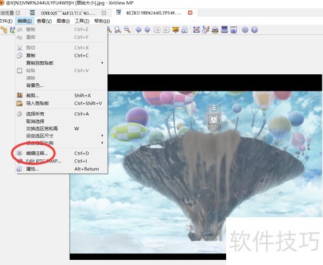Expand the 设定选区尺寸 submenu arrow
Screen dimensions: 323x265
click(102, 135)
